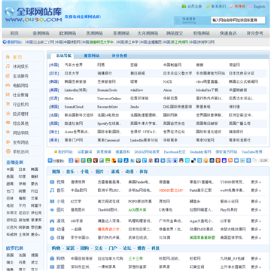Click the 视频 row video icon

52,181
